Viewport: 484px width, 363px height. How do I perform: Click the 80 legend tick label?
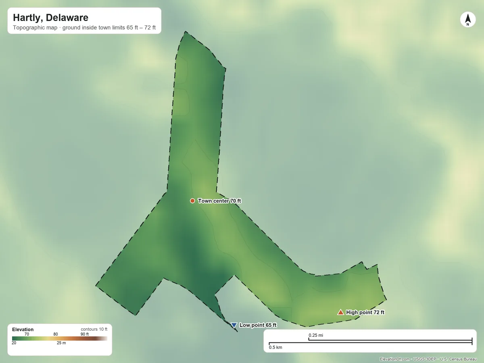click(x=56, y=334)
